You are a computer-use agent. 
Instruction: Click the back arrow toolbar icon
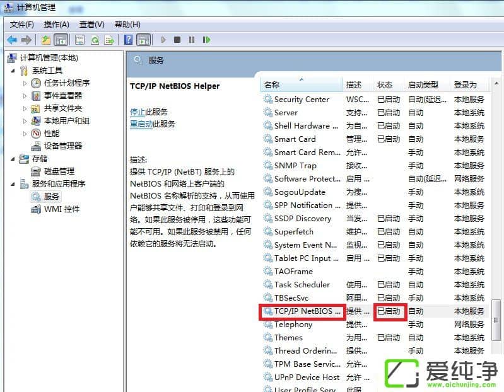tap(12, 40)
